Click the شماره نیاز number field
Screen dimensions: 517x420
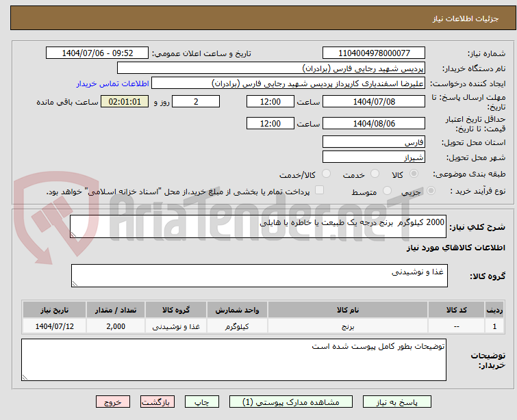[x=374, y=53]
